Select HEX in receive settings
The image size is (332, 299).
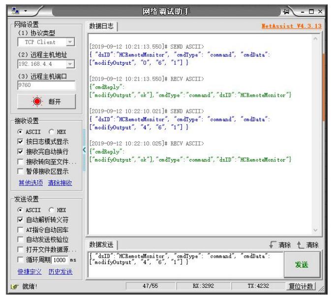[x=58, y=132]
